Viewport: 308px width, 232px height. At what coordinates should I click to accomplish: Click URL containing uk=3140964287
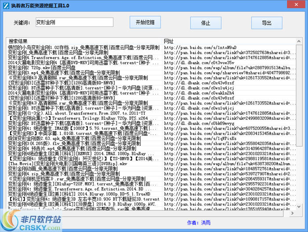pos(230,149)
